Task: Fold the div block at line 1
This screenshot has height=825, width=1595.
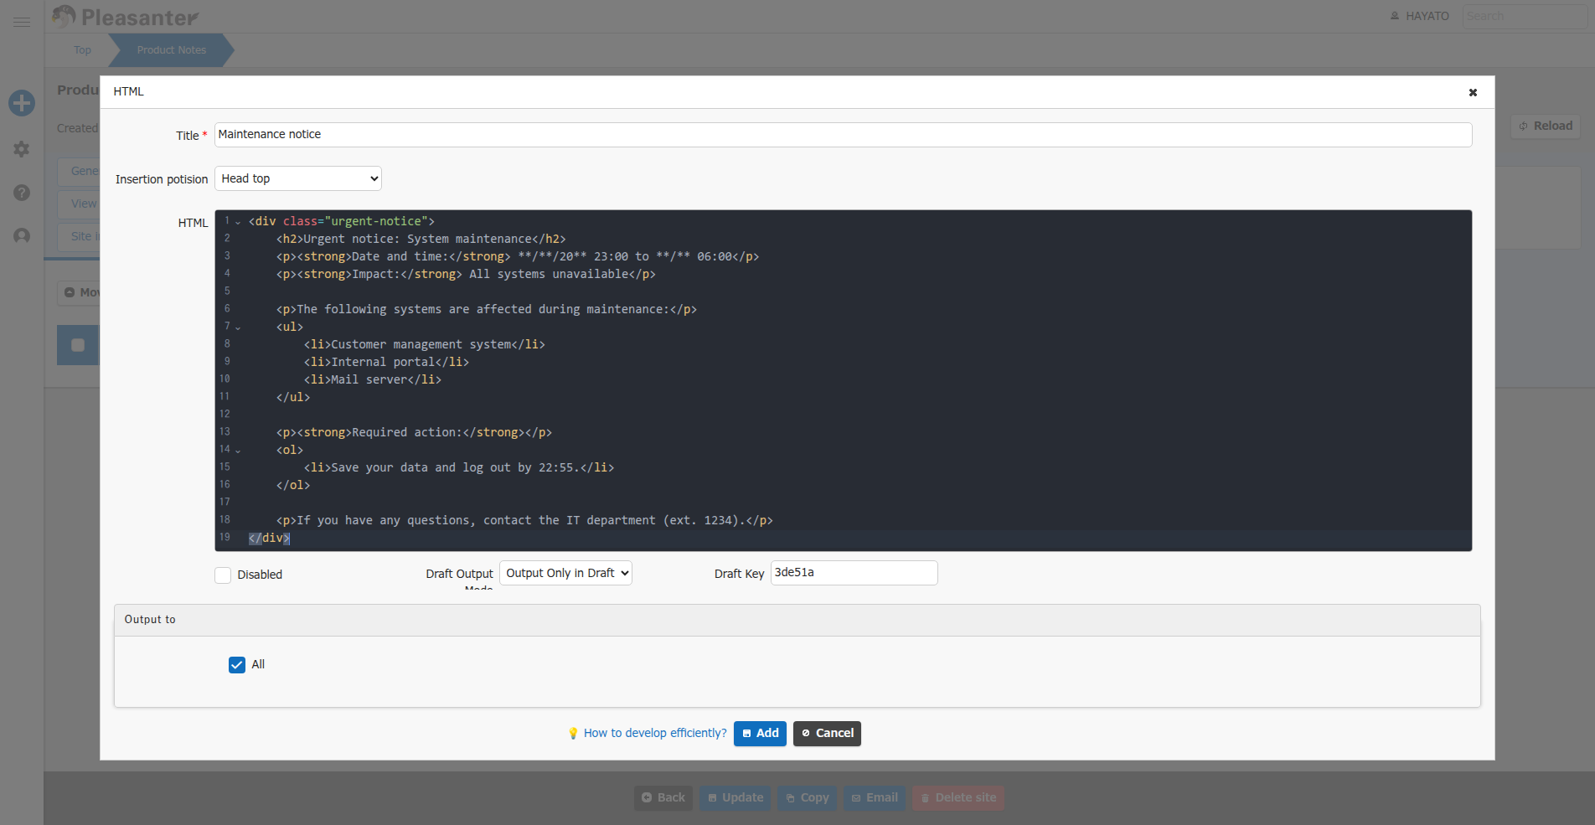Action: pos(238,222)
